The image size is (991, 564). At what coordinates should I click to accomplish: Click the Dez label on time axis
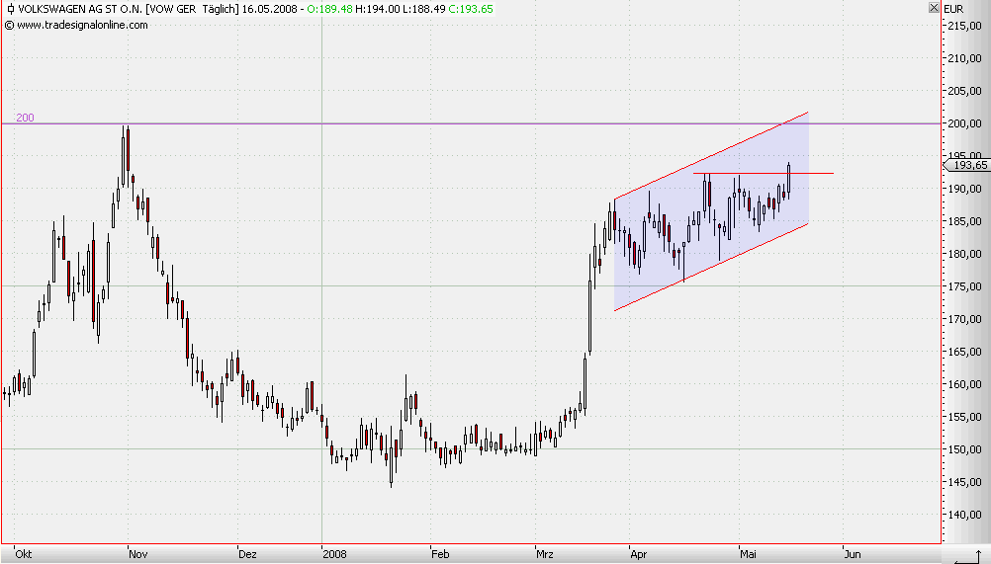(247, 554)
